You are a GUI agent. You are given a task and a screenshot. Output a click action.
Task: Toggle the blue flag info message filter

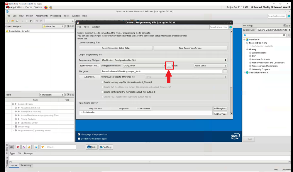point(36,147)
